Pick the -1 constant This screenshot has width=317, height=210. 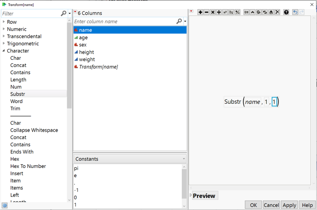tap(76, 190)
